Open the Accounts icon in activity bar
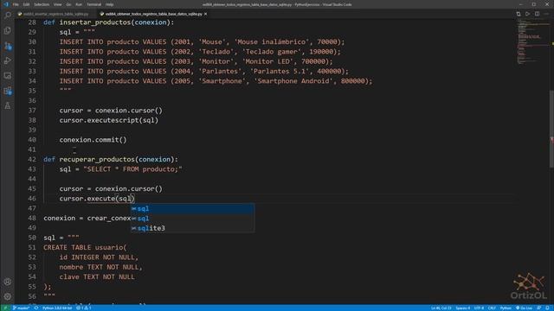554x311 pixels. pos(8,282)
